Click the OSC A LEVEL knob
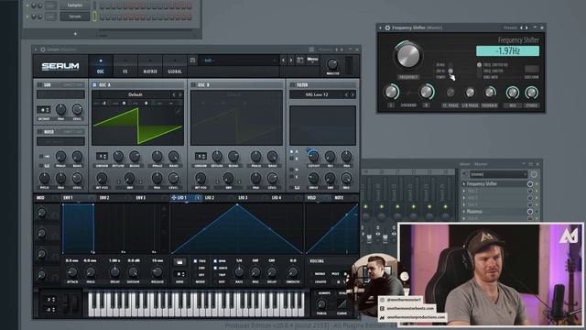The height and width of the screenshot is (330, 586). [173, 178]
